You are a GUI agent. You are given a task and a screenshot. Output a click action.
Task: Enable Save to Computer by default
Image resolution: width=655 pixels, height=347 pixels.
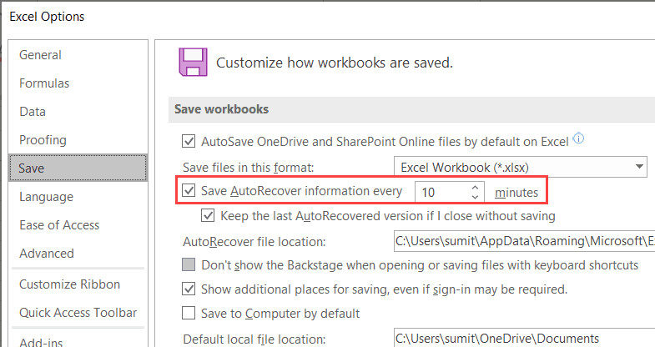(x=189, y=314)
